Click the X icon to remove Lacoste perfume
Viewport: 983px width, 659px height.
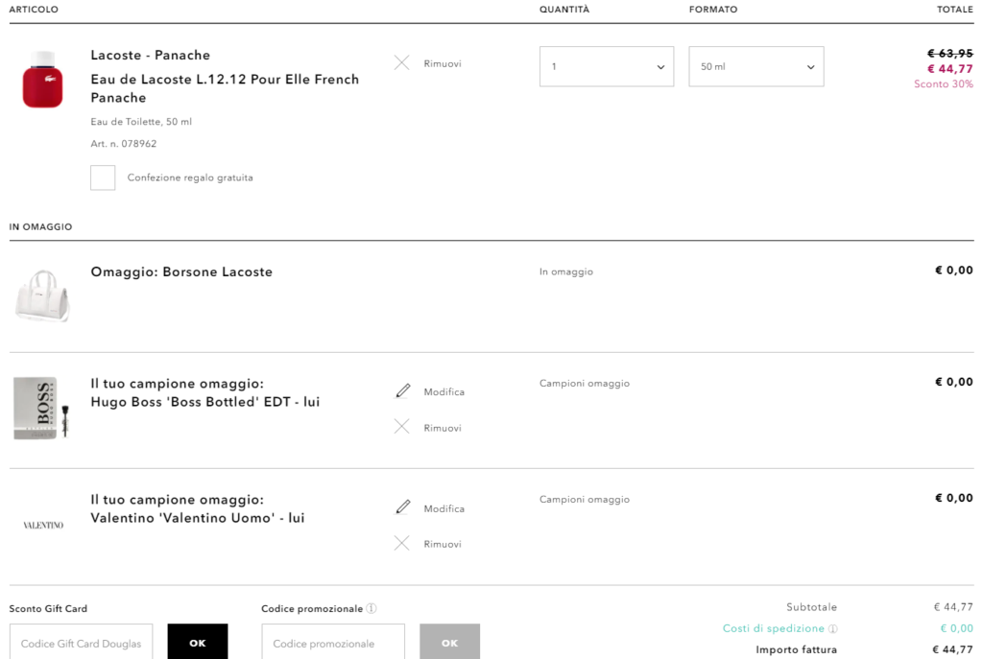(x=401, y=63)
